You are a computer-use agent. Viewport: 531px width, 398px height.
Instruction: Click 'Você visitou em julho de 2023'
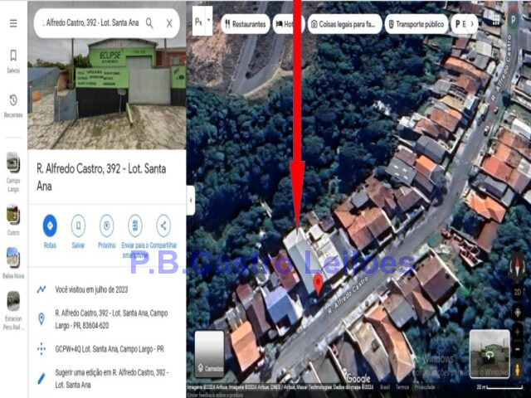(x=91, y=289)
